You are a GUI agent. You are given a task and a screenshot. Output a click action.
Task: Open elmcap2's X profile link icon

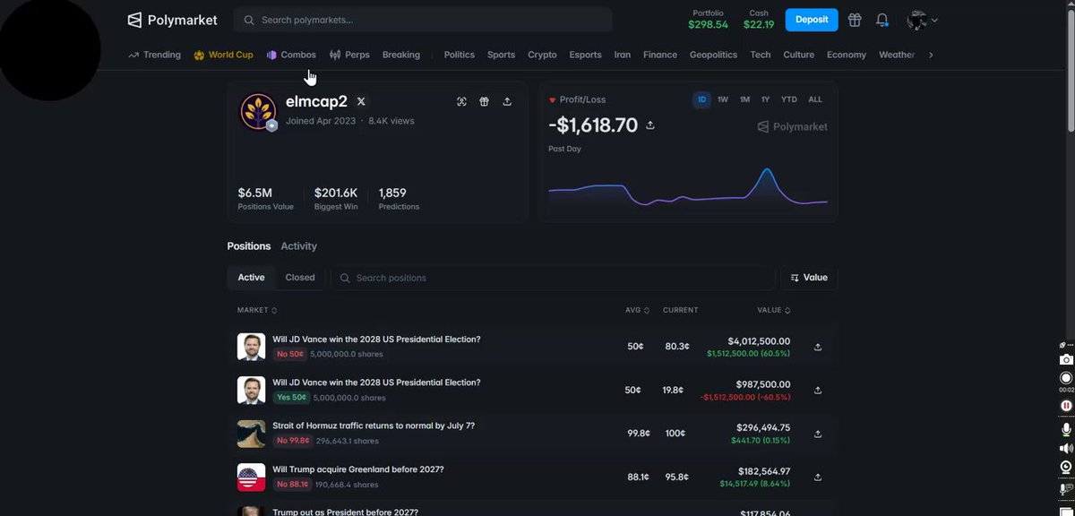[x=361, y=102]
